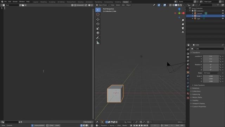The image size is (225, 127).
Task: Expand the Custom Properties panel
Action: [x=199, y=107]
